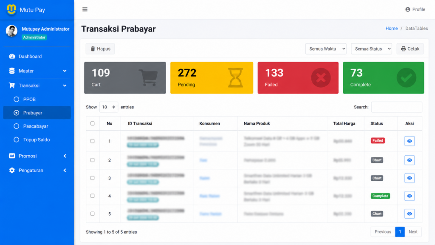
Task: Check the checkbox for row 5
Action: [92, 214]
